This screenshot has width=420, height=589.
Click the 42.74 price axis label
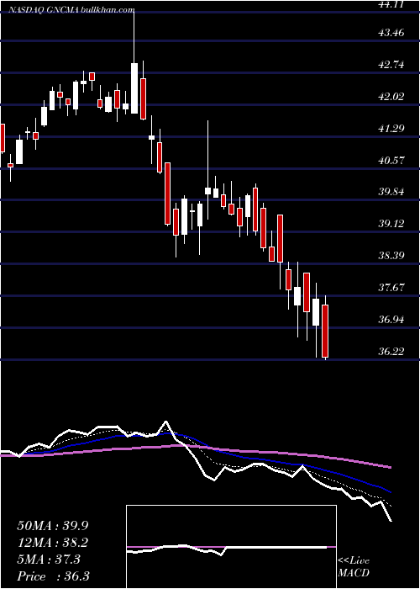[x=391, y=65]
